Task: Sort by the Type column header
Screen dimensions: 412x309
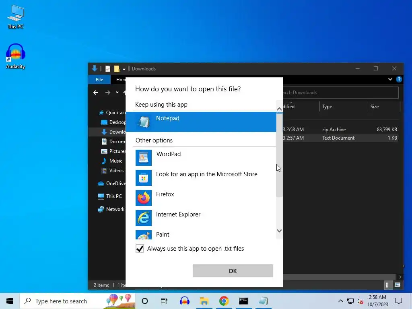Action: [x=344, y=106]
